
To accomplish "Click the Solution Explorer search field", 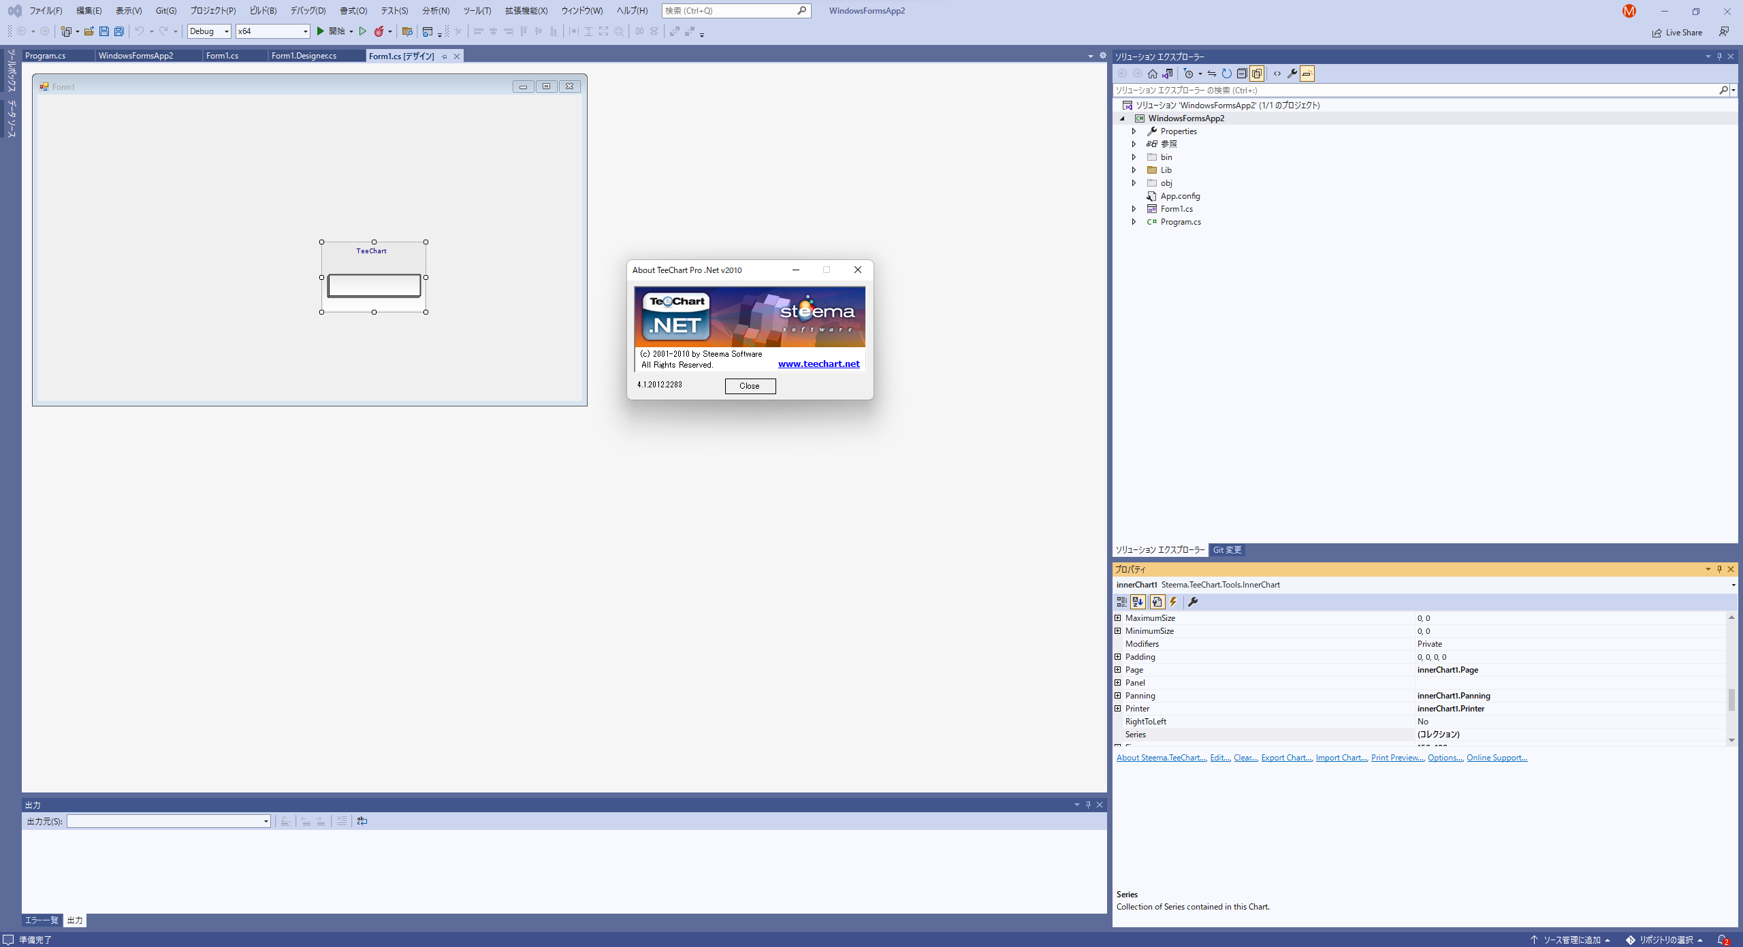I will (1415, 90).
